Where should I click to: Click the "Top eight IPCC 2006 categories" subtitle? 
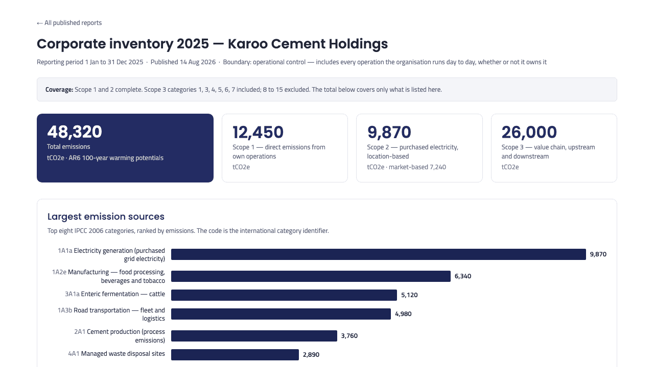tap(188, 231)
